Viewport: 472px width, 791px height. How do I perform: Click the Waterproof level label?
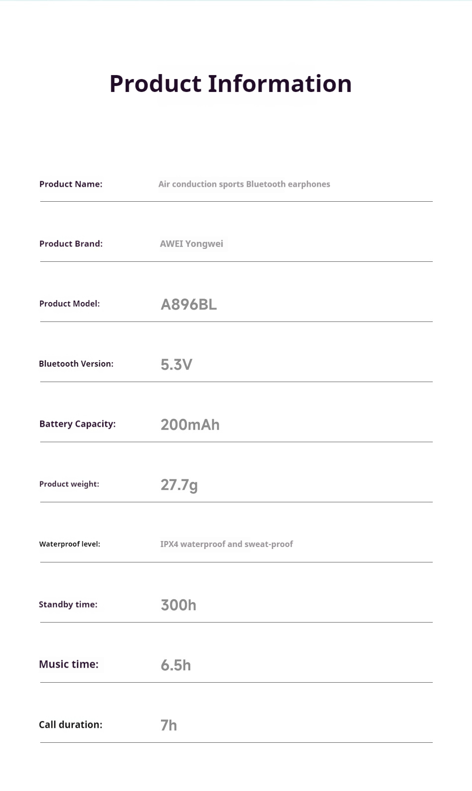coord(70,544)
